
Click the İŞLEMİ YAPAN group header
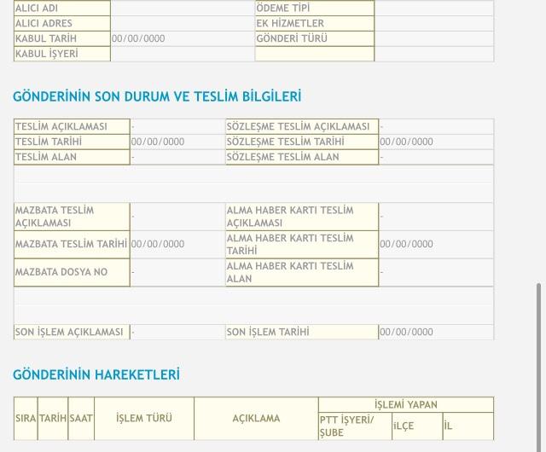click(x=405, y=404)
